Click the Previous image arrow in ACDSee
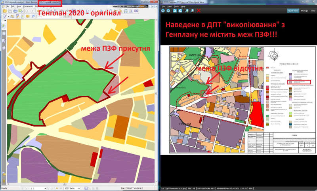 point(163,11)
